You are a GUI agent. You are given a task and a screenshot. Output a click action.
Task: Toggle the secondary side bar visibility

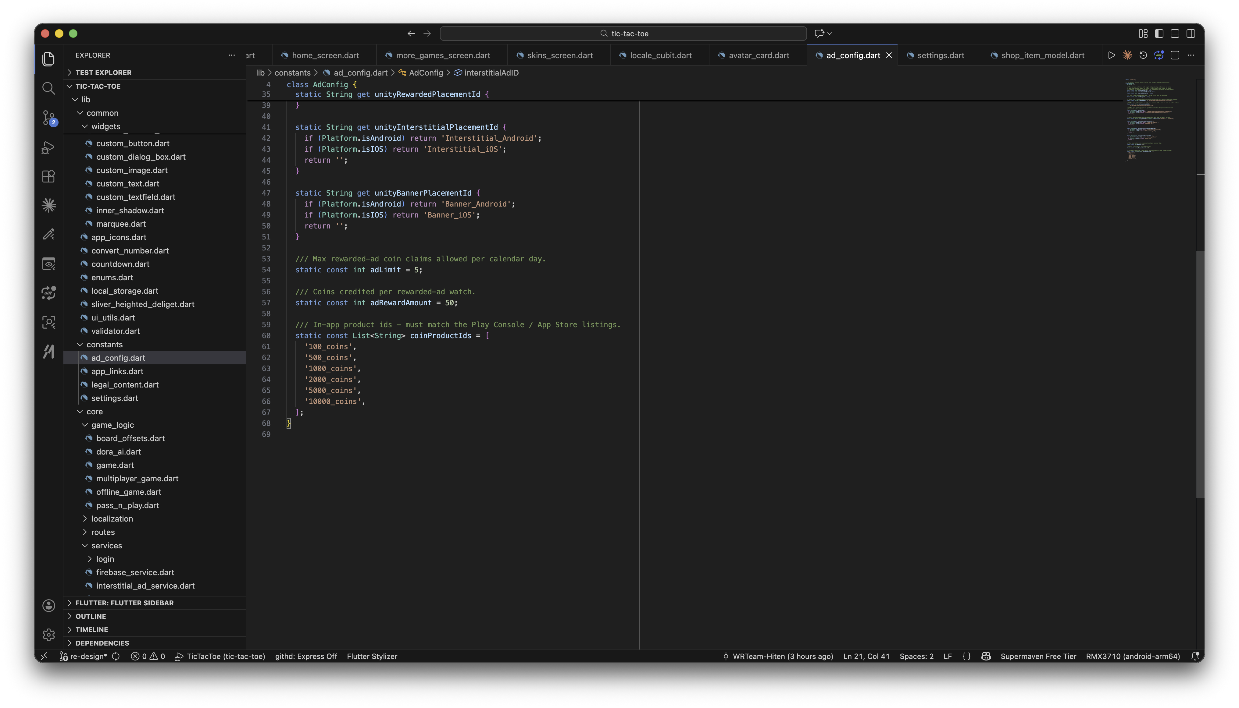coord(1191,34)
